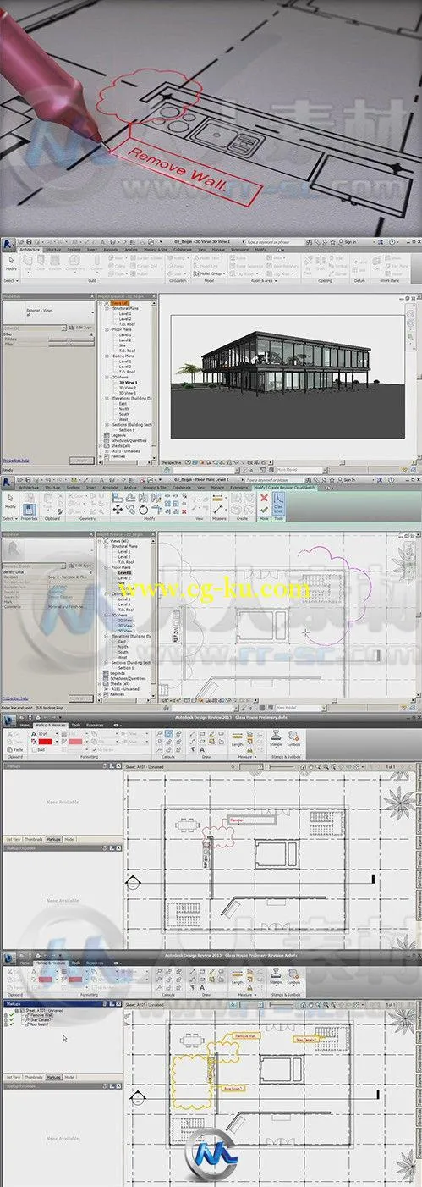Select 'Sheet: A101 - Unnamed' in Revision A Markups list
The height and width of the screenshot is (1187, 422).
tap(44, 1010)
